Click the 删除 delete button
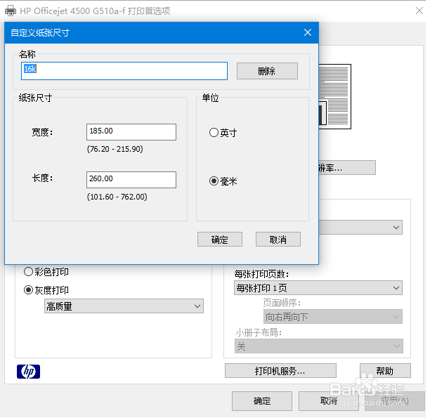This screenshot has height=418, width=430. point(269,72)
